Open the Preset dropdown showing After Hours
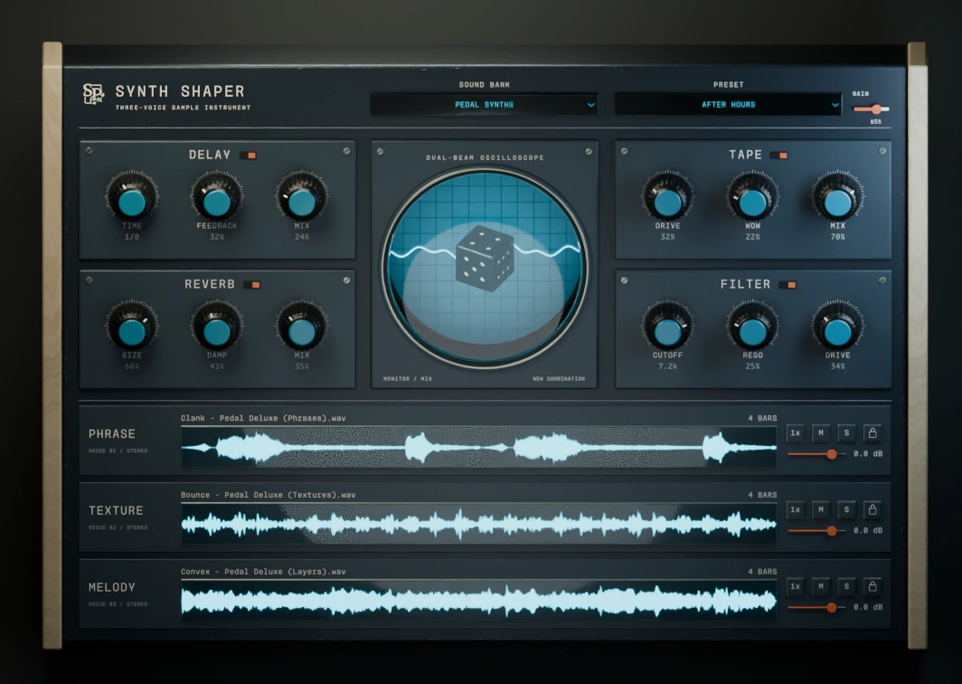 click(x=728, y=104)
